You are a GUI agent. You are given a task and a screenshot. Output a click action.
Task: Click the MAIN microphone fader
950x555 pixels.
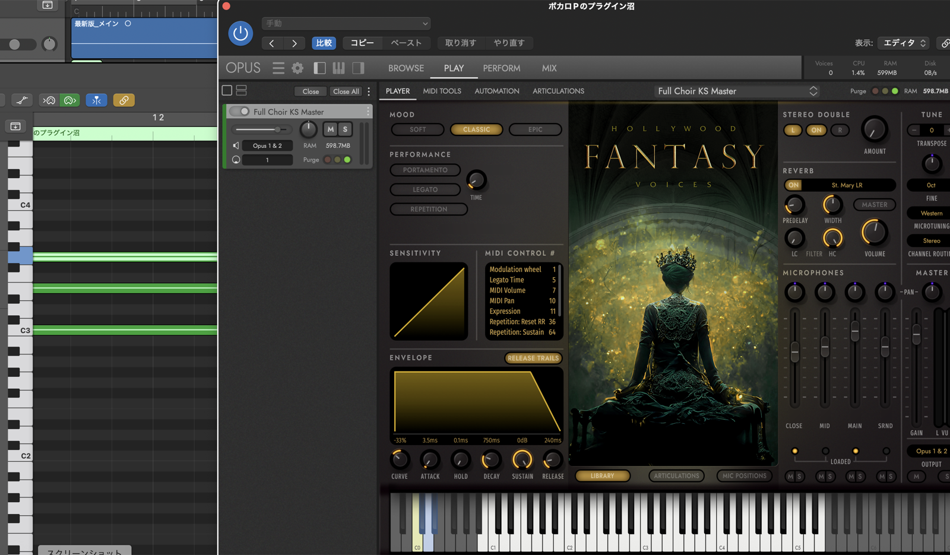(x=855, y=331)
